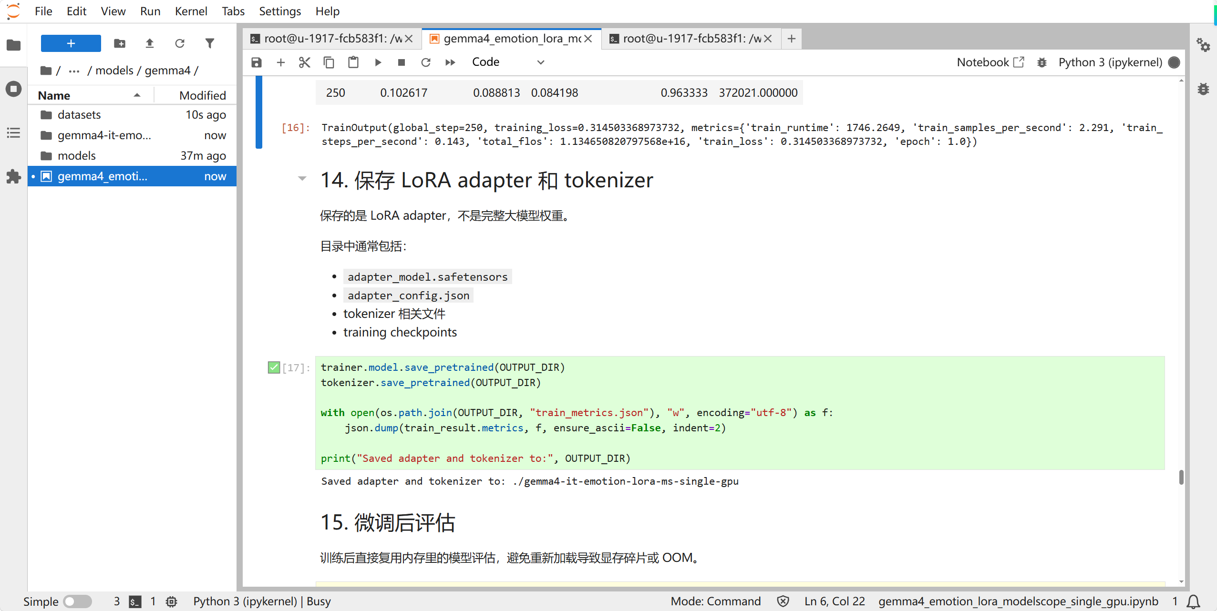Open the Extension Manager panel
The image size is (1217, 611).
pyautogui.click(x=13, y=177)
